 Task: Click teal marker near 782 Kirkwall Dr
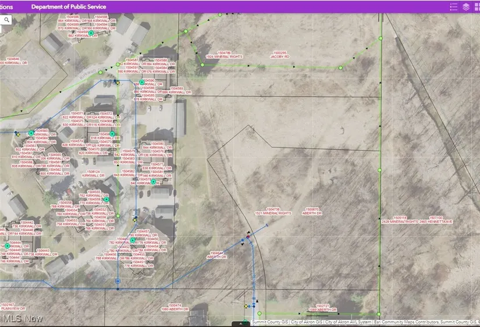point(133,240)
